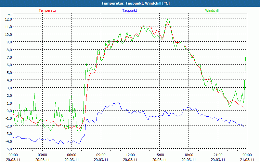Click the -2,0 y-axis value
Image resolution: width=260 pixels, height=163 pixels.
(x=9, y=126)
